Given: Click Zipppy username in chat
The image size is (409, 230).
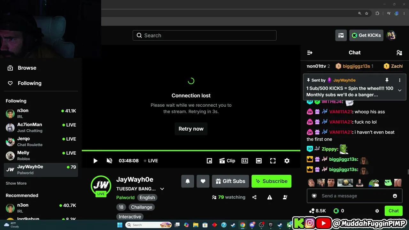Looking at the screenshot, I should tap(329, 149).
